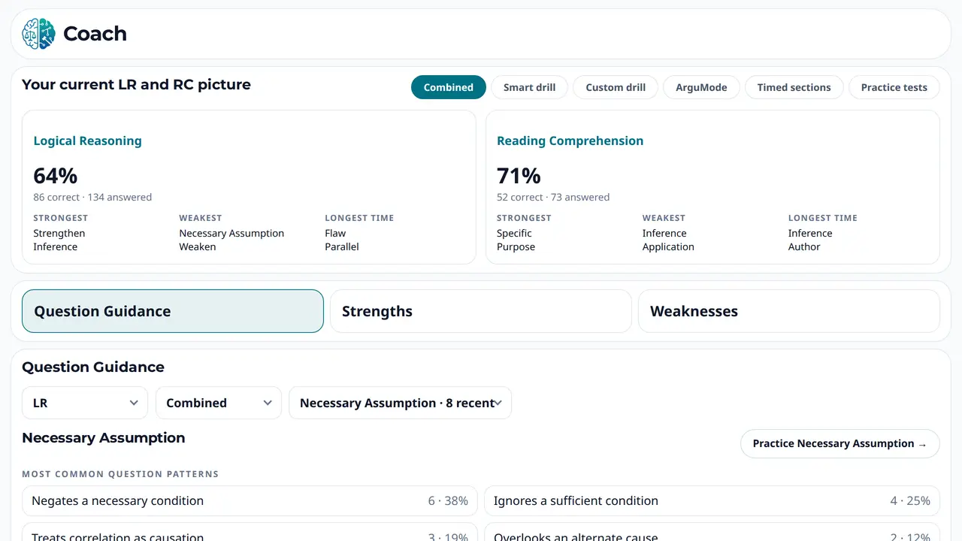Click Strengthen under Logical Reasoning strongest
The image size is (962, 541).
(59, 233)
